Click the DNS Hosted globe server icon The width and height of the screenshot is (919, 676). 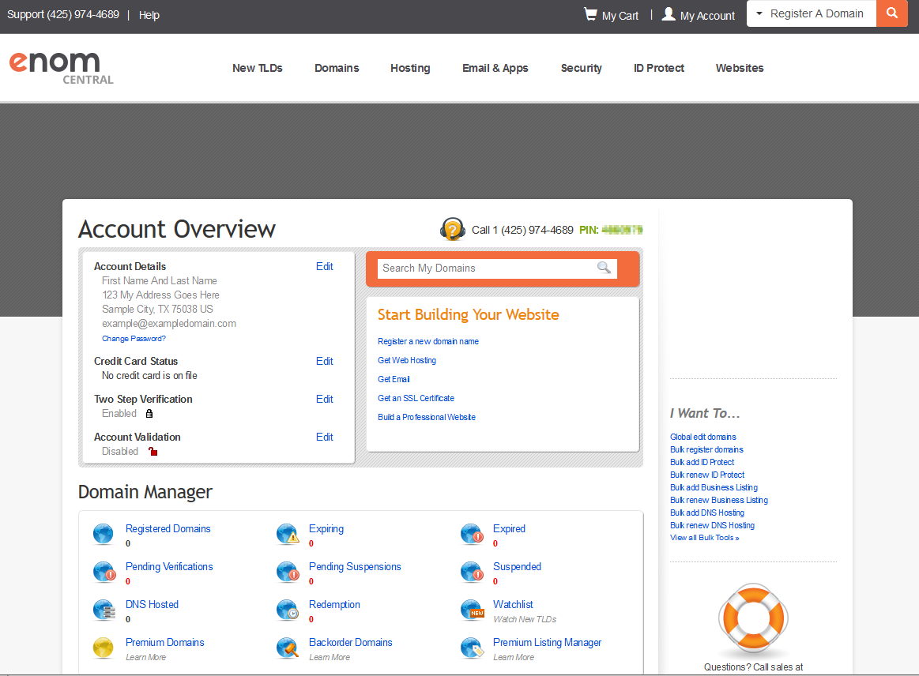point(104,610)
